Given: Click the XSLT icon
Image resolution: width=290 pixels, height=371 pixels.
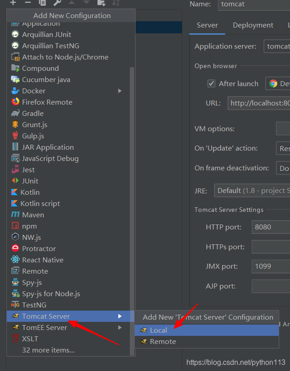Looking at the screenshot, I should tap(15, 339).
